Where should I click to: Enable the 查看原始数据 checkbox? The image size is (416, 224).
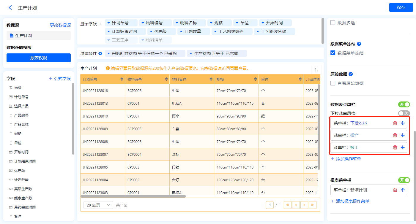[333, 83]
